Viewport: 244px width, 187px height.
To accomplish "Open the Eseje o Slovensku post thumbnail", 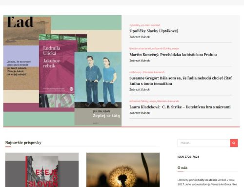I will (42, 170).
